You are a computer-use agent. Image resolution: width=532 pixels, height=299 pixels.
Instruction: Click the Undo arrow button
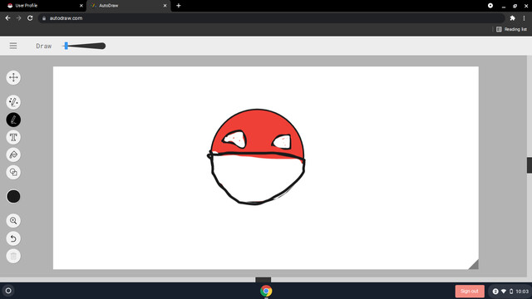[x=13, y=238]
